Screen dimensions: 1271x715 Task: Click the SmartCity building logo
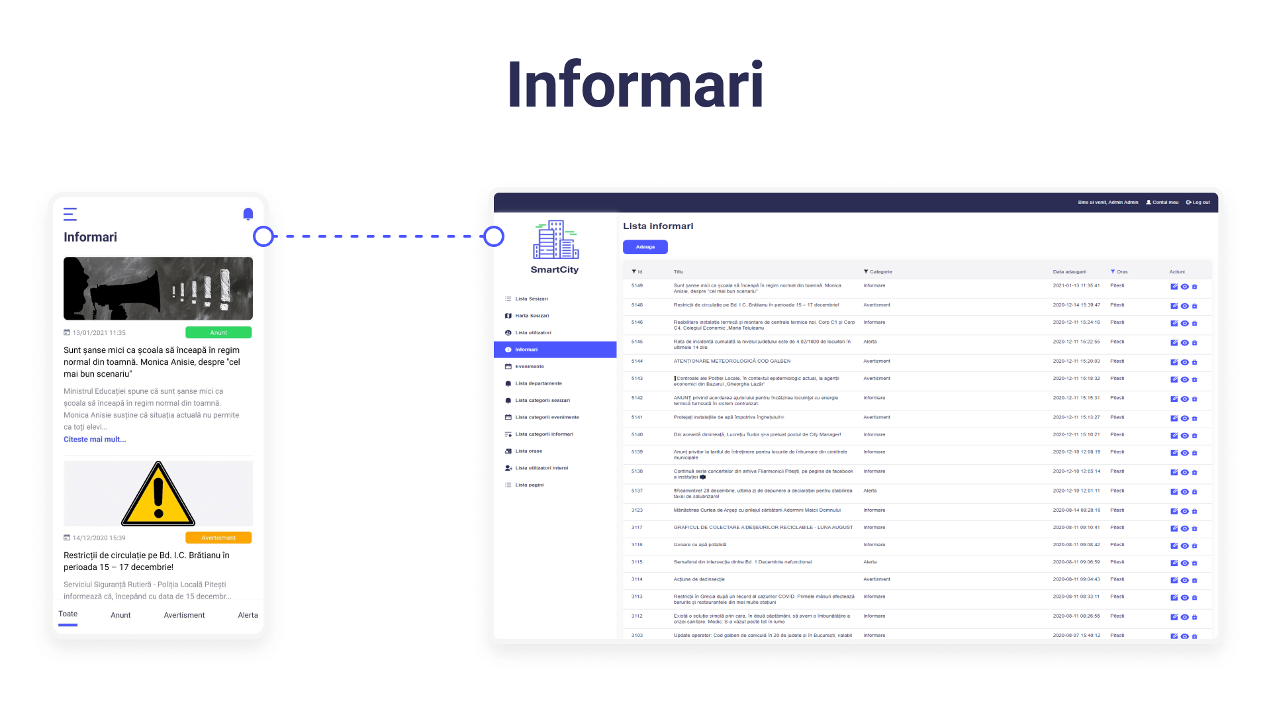click(x=555, y=240)
